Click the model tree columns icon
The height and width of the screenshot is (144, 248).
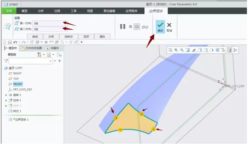tap(59, 55)
